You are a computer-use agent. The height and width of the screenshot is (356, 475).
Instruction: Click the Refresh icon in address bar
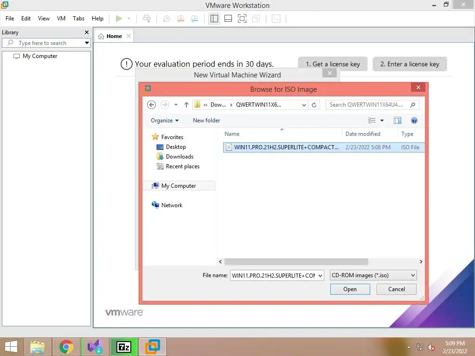point(314,105)
